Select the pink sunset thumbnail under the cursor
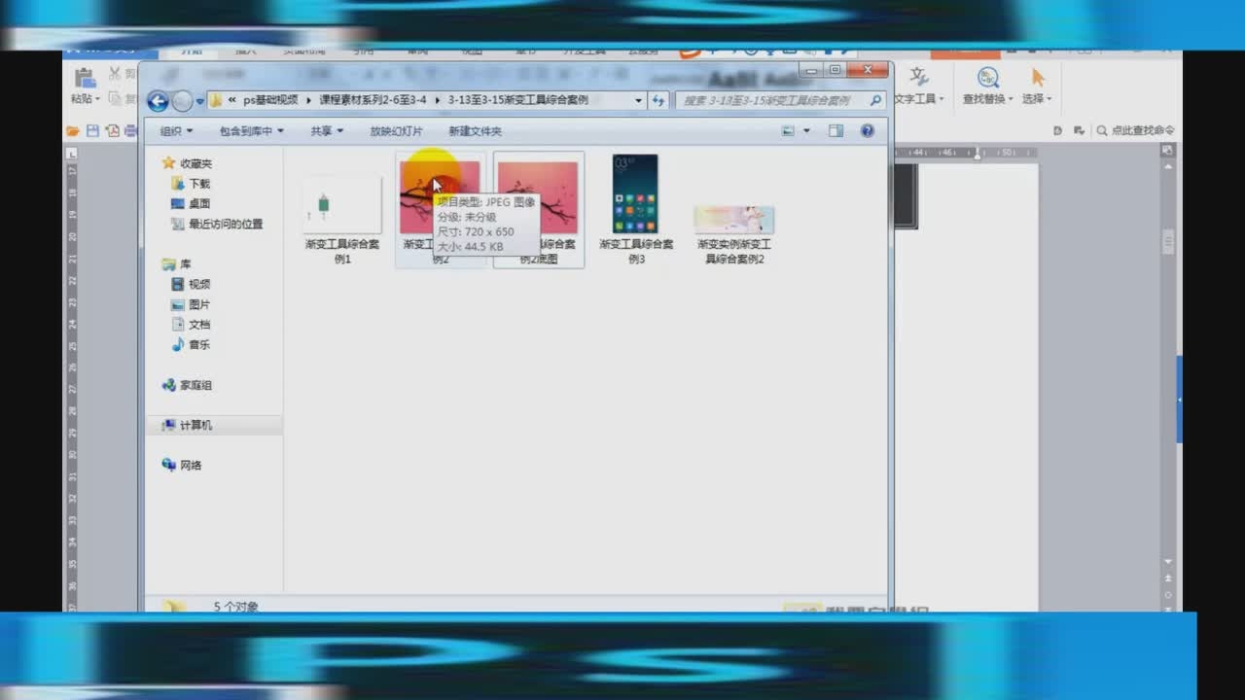The width and height of the screenshot is (1245, 700). (440, 197)
